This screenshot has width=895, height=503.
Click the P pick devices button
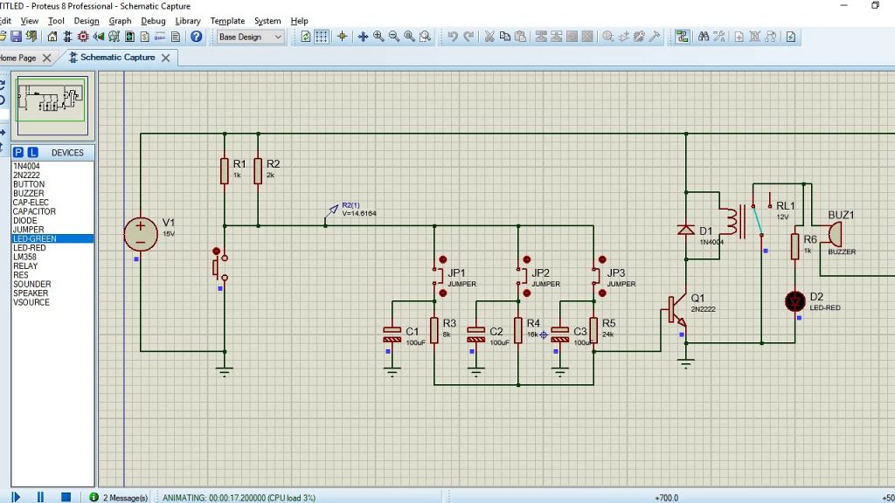click(18, 152)
